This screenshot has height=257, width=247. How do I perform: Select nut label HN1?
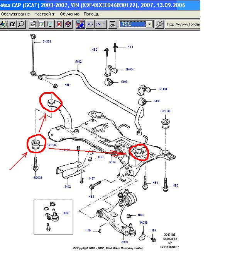coord(68,85)
